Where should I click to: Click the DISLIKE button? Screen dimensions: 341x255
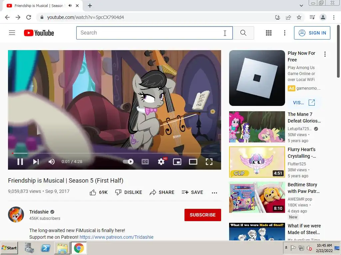pos(129,192)
